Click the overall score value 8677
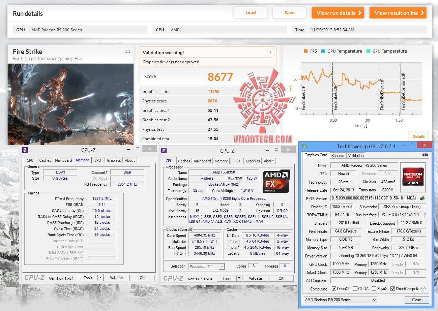438x311 pixels. [221, 77]
